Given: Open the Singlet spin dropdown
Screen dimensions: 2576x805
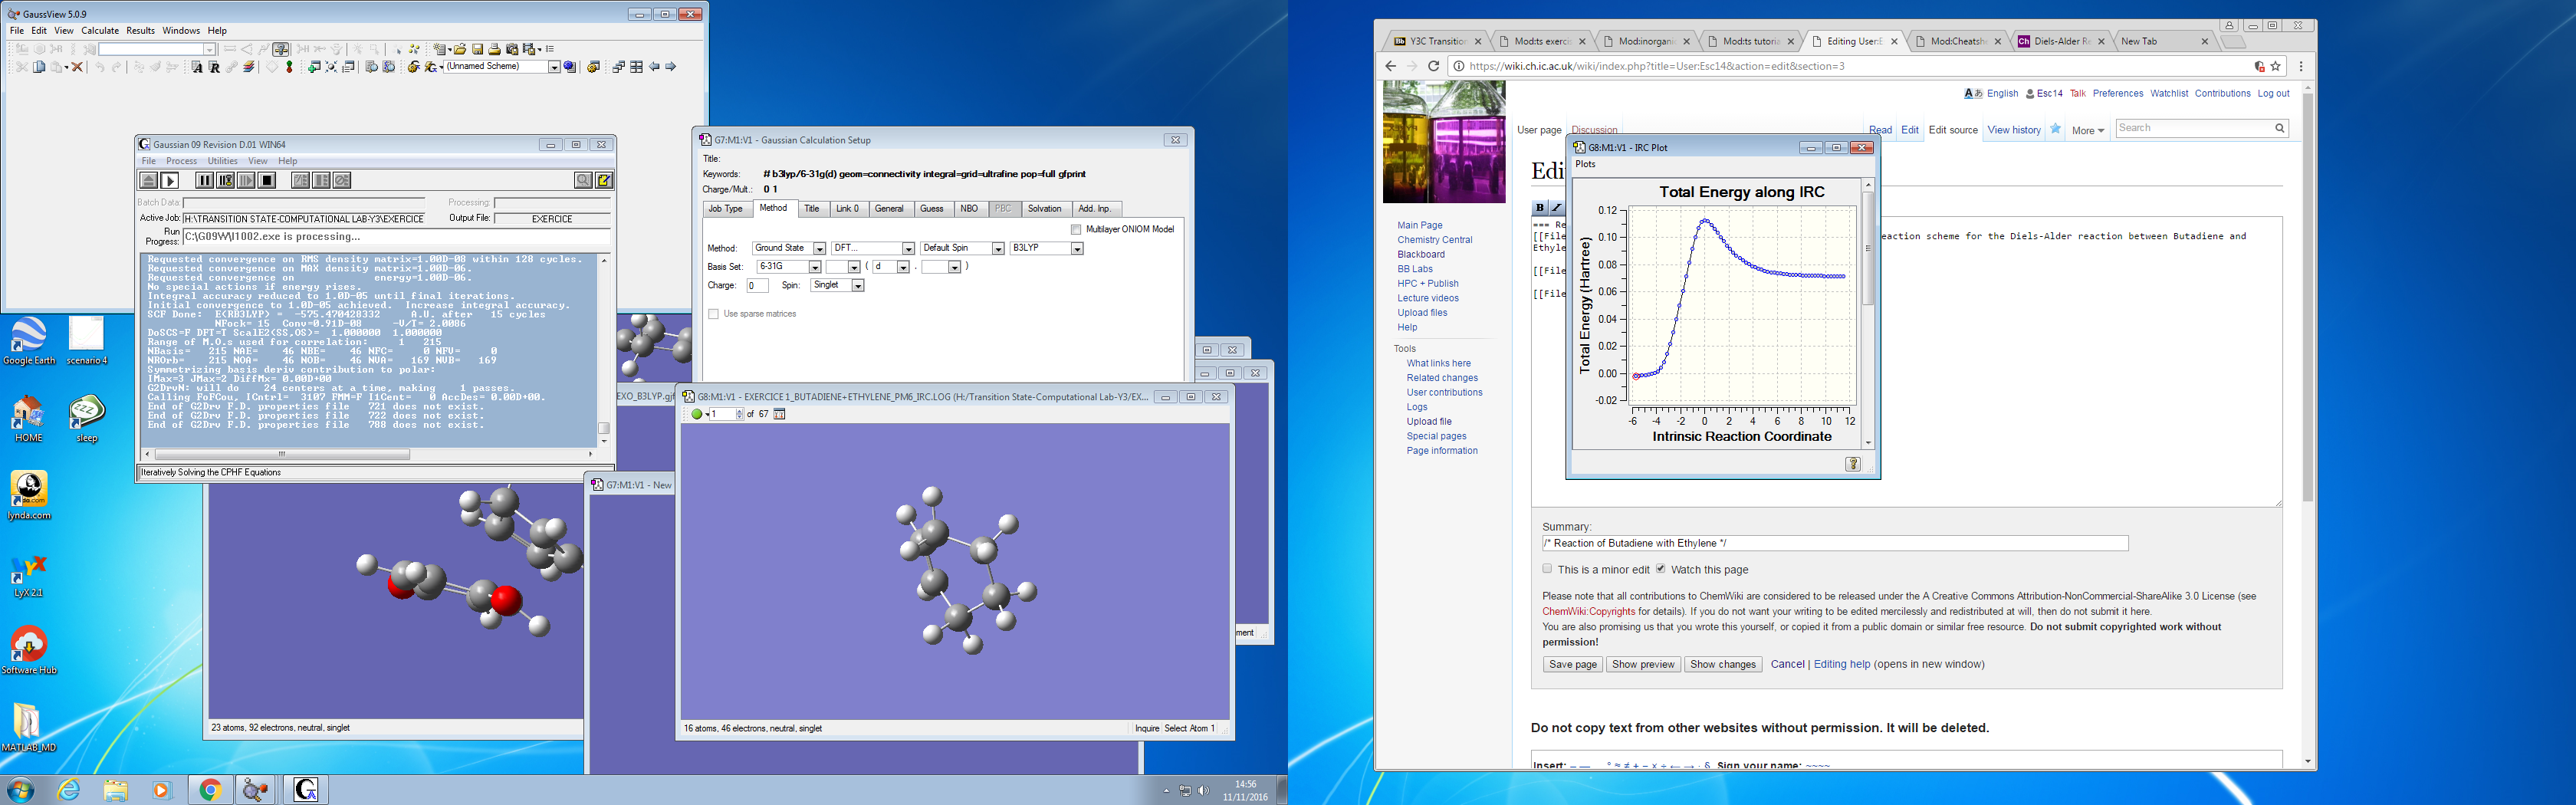Looking at the screenshot, I should (857, 286).
